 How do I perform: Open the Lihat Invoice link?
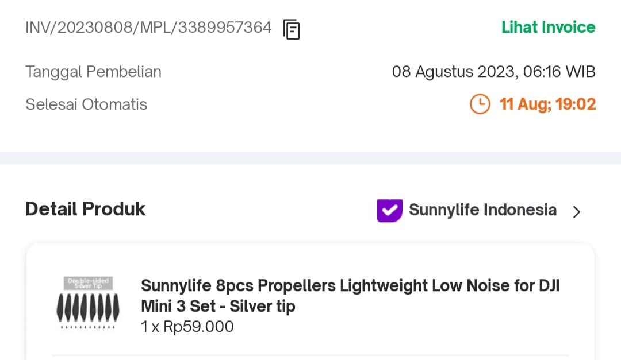tap(548, 28)
